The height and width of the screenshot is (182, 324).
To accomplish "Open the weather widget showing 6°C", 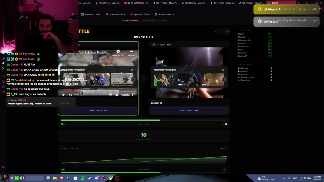I will (x=266, y=178).
